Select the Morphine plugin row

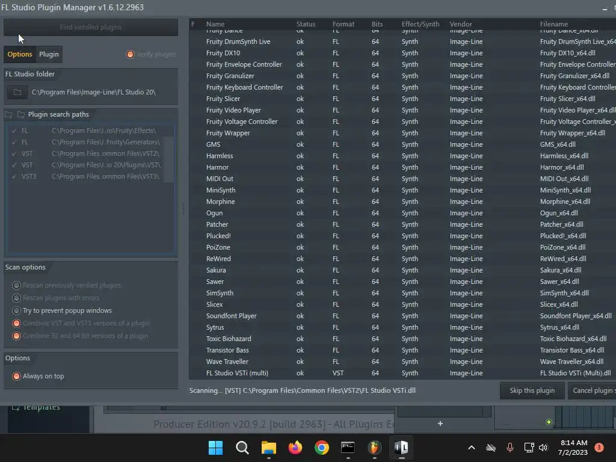point(402,202)
